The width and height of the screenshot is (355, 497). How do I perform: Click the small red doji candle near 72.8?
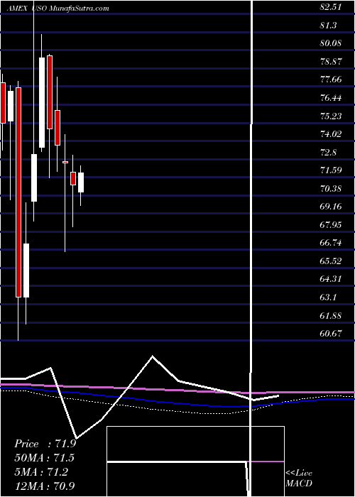pyautogui.click(x=65, y=162)
